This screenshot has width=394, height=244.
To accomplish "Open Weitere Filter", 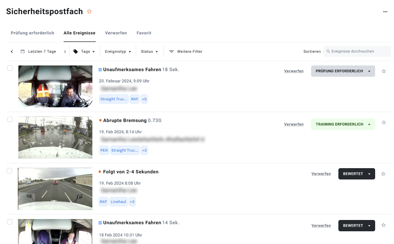I will 186,51.
